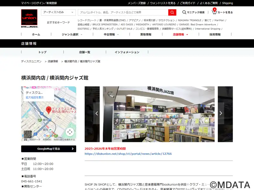Viewport: 254px width, 190px height.
Task: Click the red map pin marker
Action: pos(49,110)
